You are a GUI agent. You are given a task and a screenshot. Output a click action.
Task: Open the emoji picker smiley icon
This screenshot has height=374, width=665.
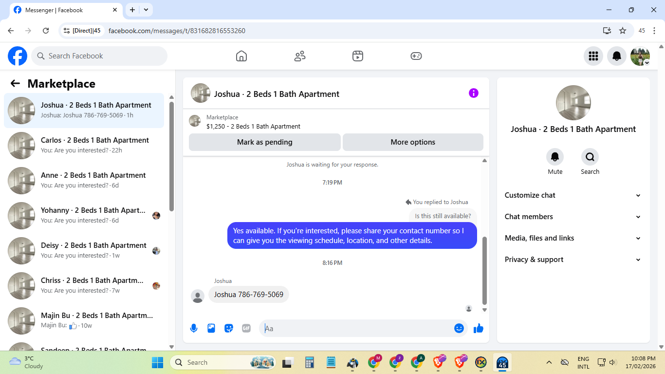tap(459, 328)
